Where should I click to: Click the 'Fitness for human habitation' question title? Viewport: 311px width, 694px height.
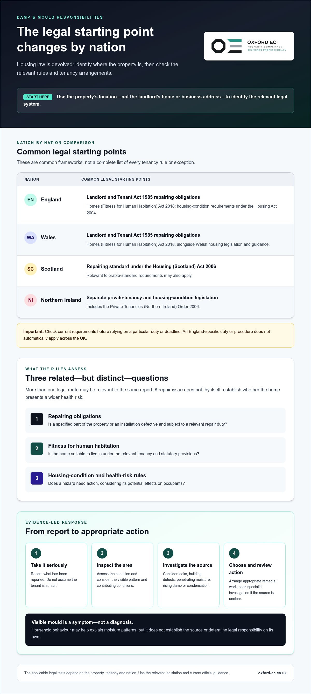[84, 446]
